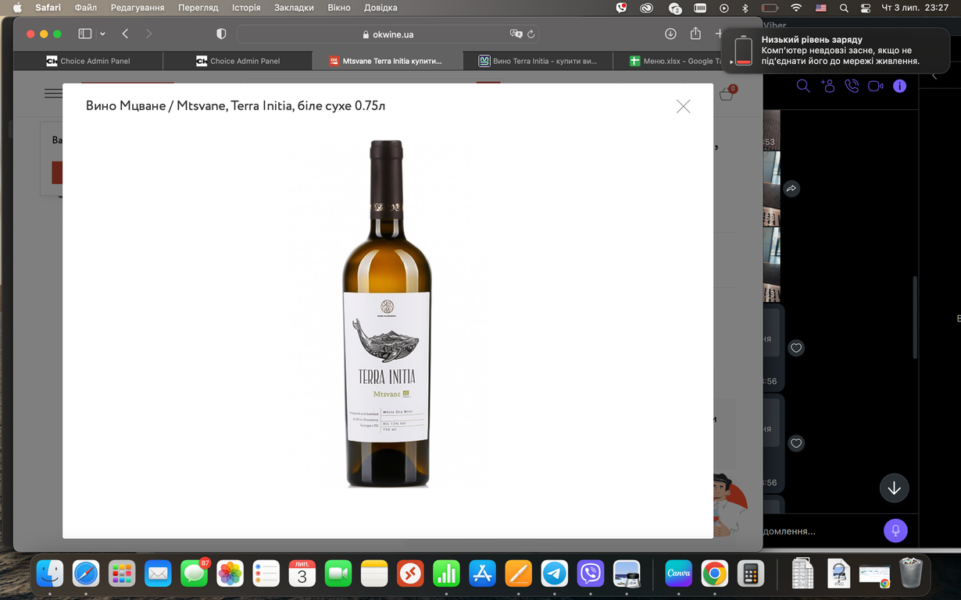The image size is (961, 600).
Task: Open Редагування menu
Action: pos(138,8)
